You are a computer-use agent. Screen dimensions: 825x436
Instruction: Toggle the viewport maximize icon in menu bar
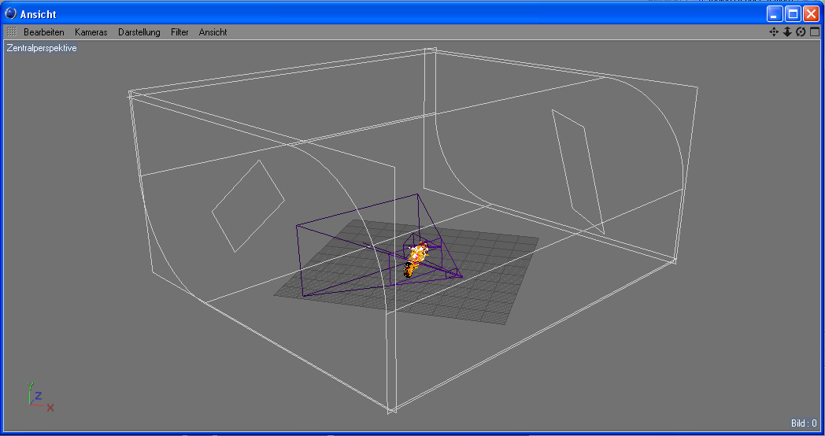815,32
